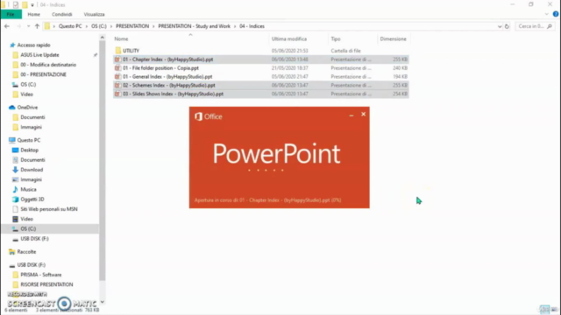Open the Oggetti 3D cube icon
The image size is (561, 315).
tap(15, 199)
